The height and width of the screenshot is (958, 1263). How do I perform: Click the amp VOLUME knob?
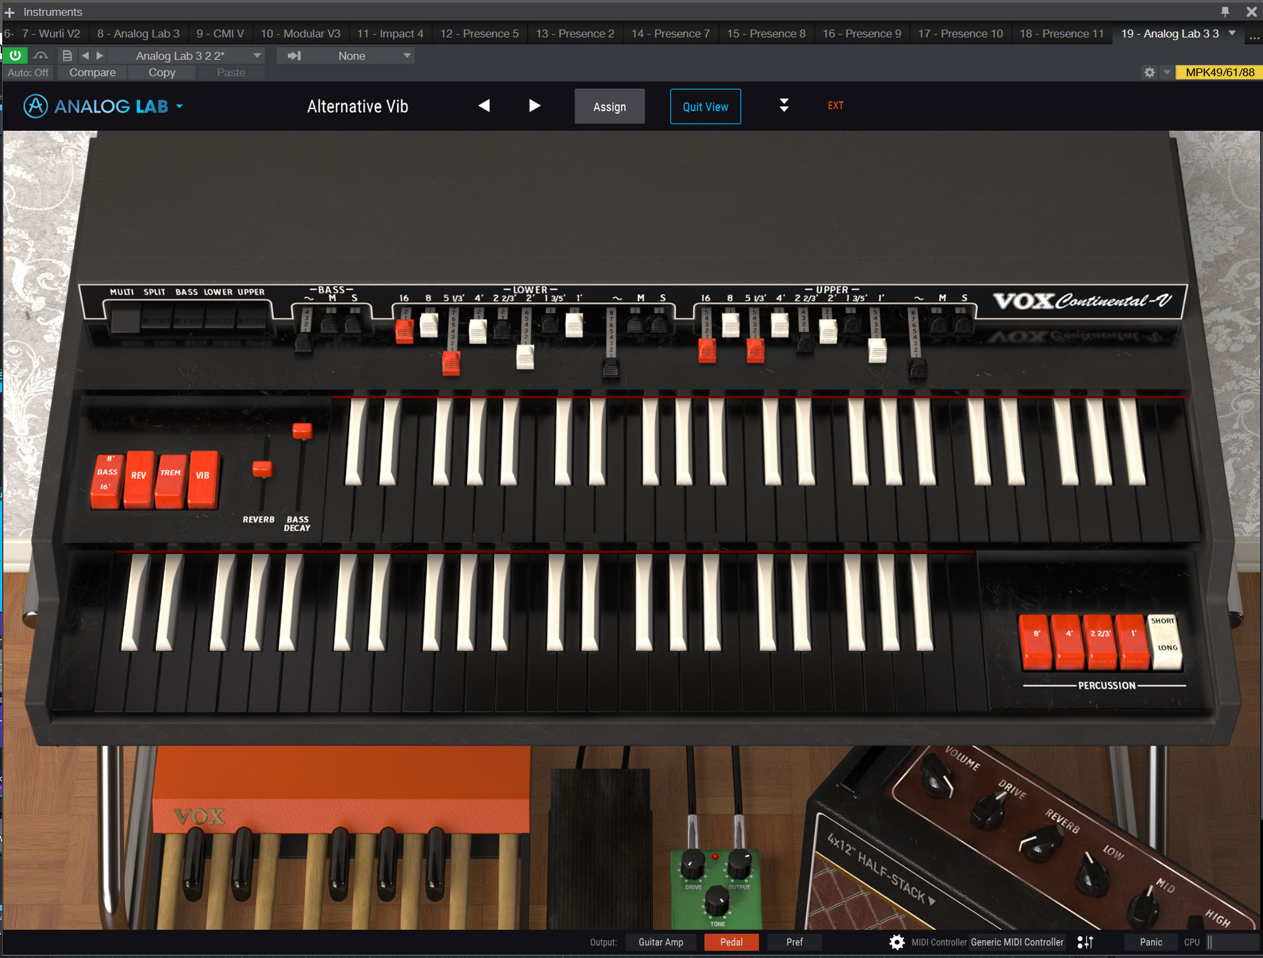pos(937,777)
